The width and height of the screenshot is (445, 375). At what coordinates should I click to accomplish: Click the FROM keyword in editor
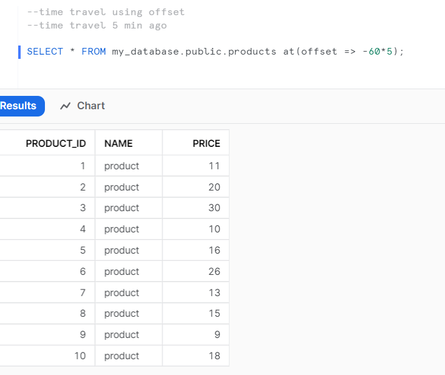[93, 52]
